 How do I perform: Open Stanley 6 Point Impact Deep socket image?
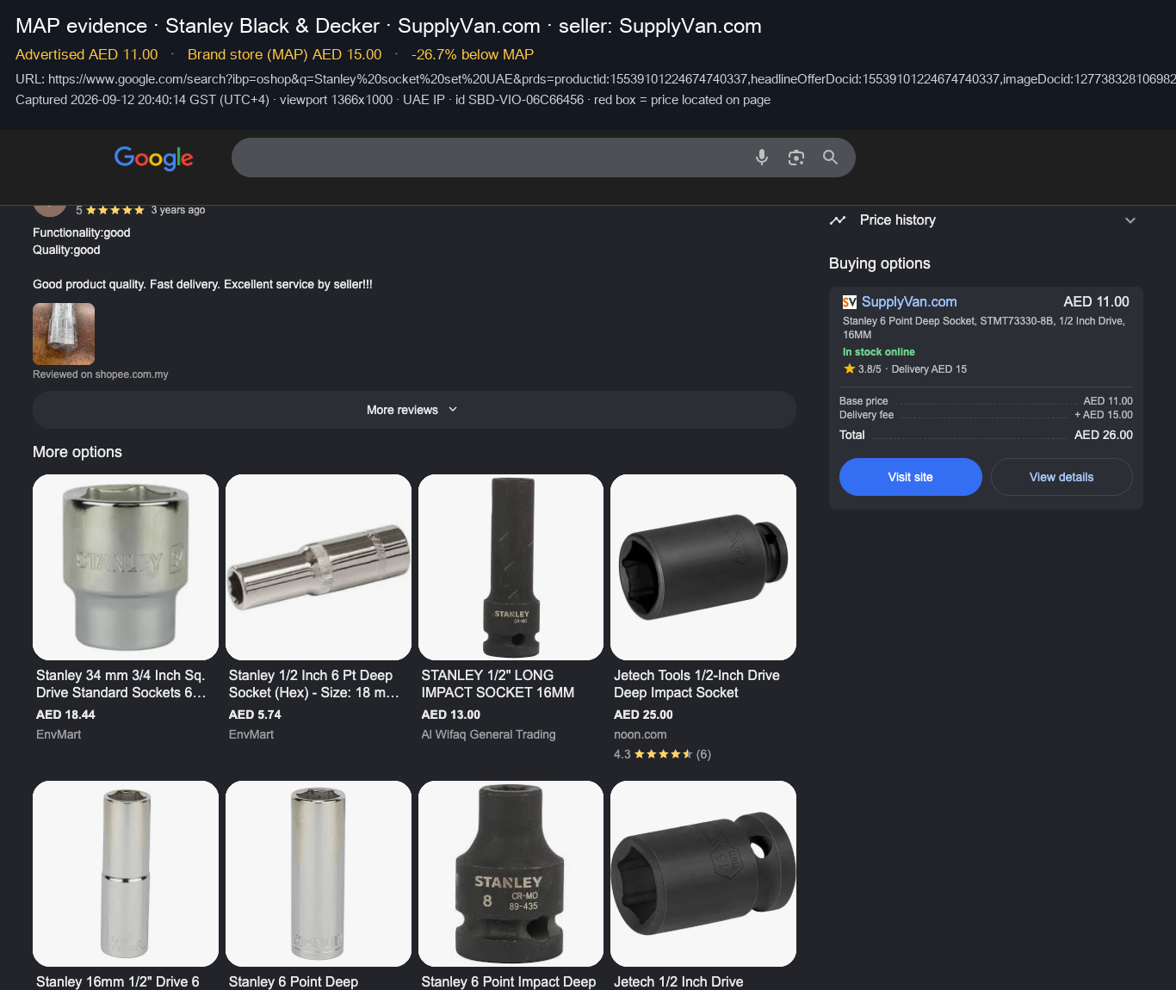[x=511, y=874]
